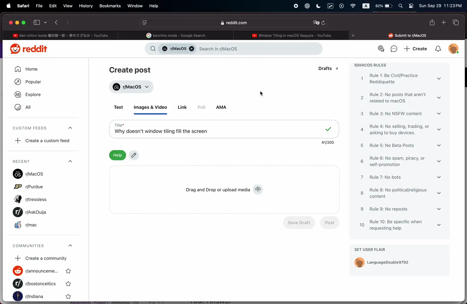Image resolution: width=467 pixels, height=304 pixels.
Task: Close the current Submit to r/MacOS tab
Action: (353, 35)
